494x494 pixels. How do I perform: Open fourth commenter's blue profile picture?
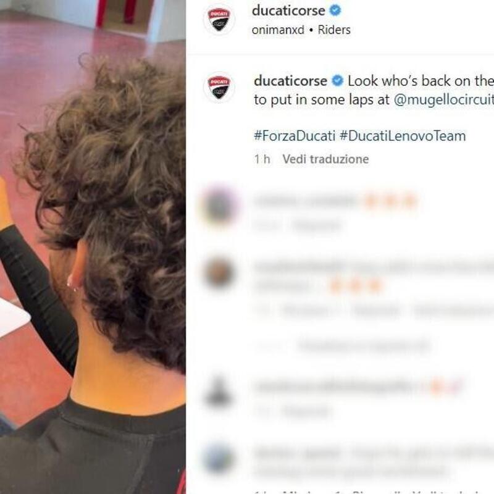[219, 459]
